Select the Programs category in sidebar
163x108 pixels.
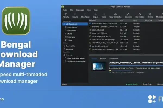[71, 37]
